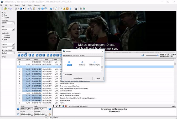
Task: Click the fast forward playback button
Action: coord(40,55)
